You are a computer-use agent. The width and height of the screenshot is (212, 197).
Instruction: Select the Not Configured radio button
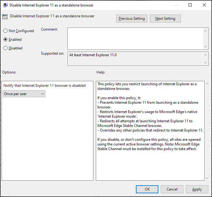pos(5,31)
